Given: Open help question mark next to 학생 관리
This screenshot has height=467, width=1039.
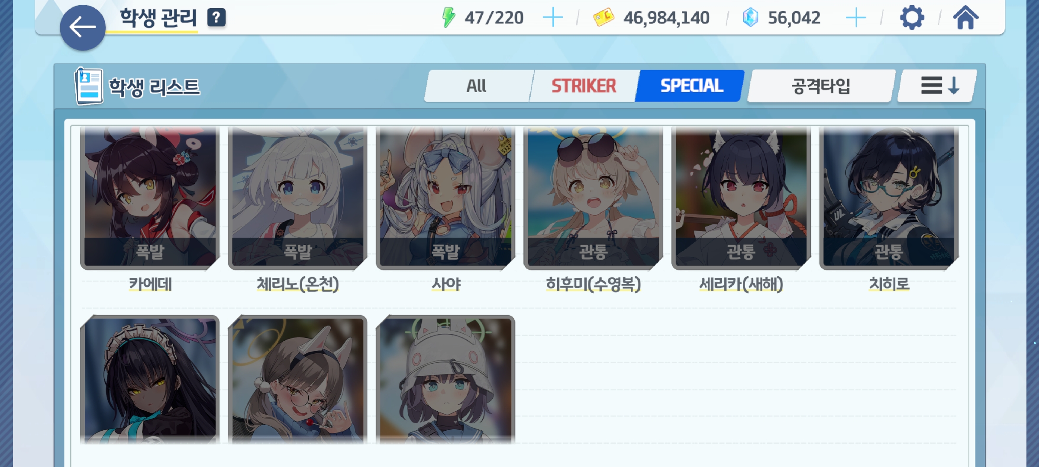Looking at the screenshot, I should pyautogui.click(x=216, y=18).
